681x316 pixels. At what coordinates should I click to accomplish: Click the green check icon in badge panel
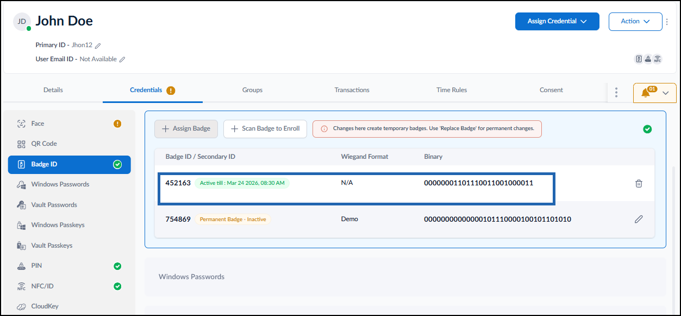647,129
